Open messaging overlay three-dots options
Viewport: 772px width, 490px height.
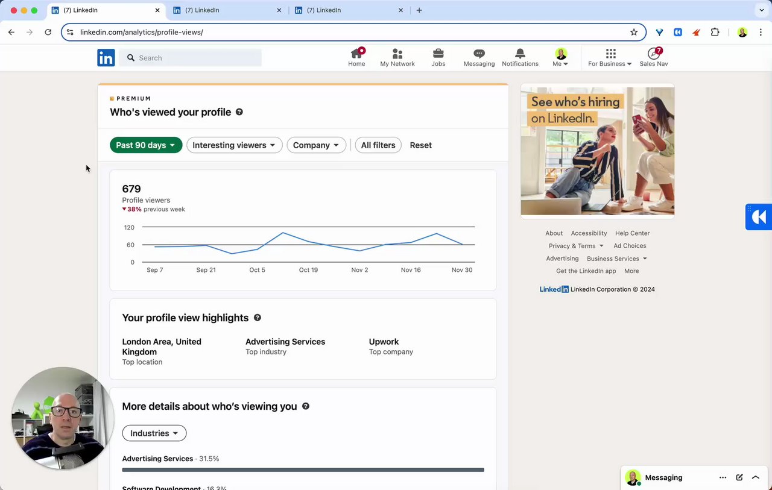[x=723, y=477]
